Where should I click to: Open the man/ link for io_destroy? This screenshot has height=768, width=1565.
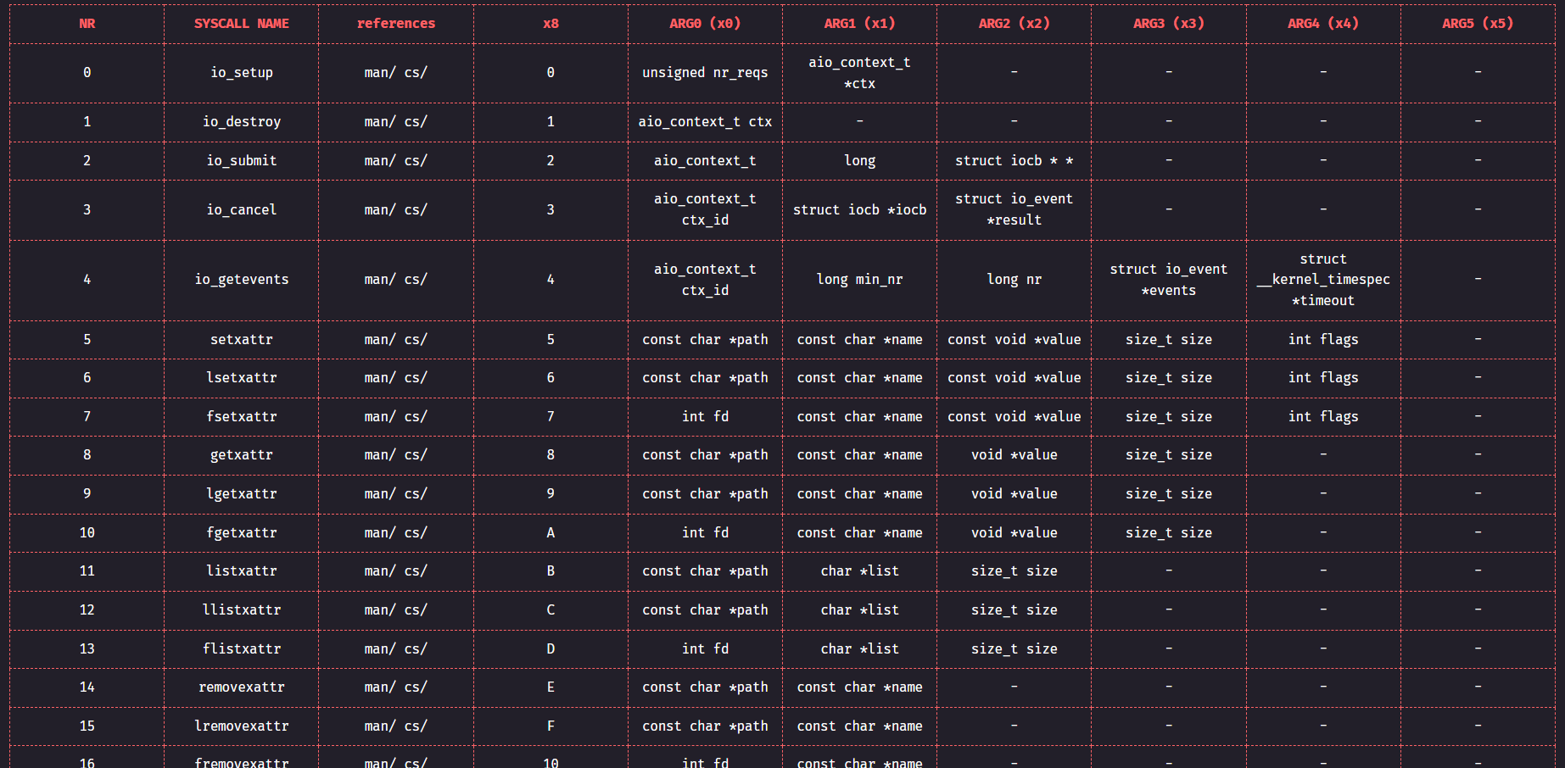(380, 122)
